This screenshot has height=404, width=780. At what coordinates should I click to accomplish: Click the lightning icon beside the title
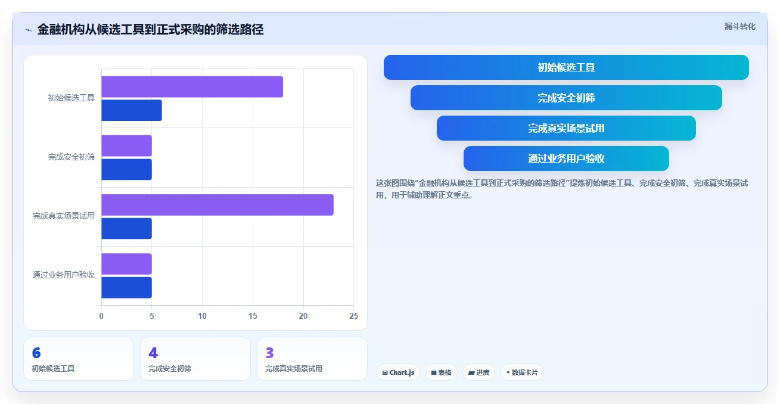tap(28, 30)
